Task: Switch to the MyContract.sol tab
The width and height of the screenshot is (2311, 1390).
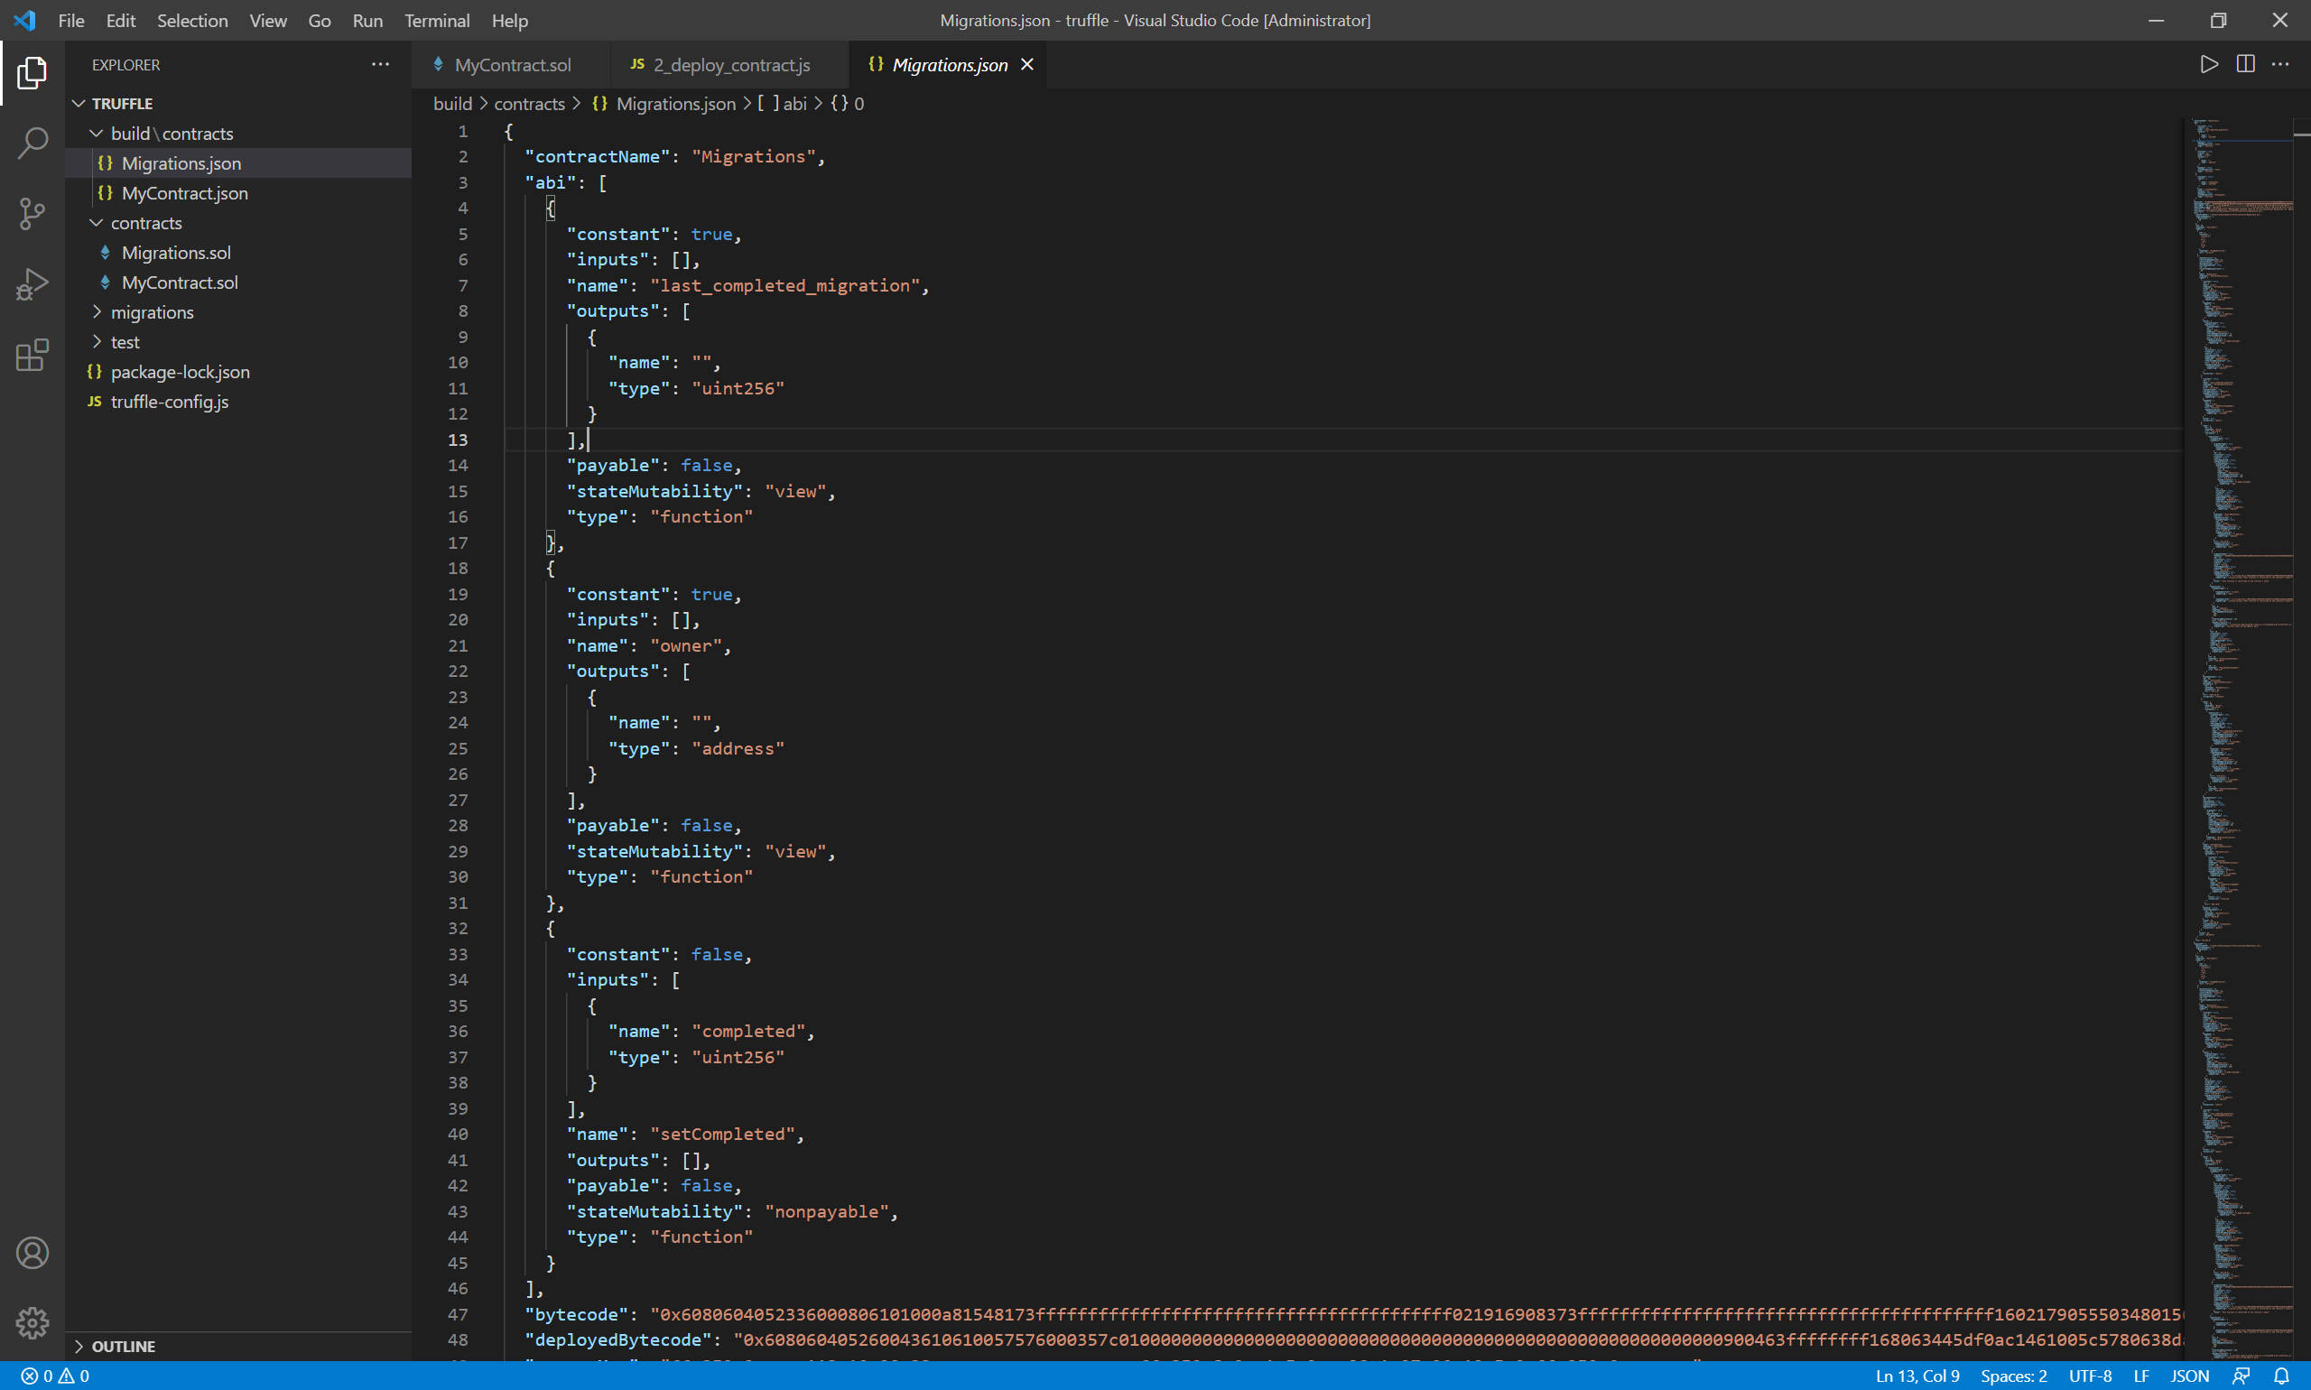Action: 512,65
